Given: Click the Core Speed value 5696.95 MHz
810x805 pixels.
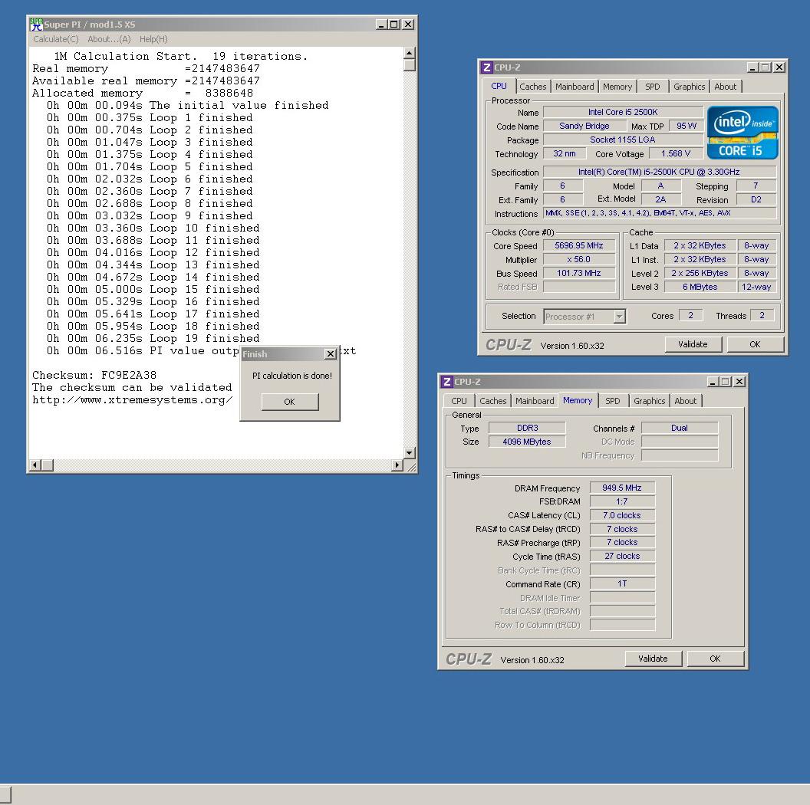Looking at the screenshot, I should click(579, 246).
